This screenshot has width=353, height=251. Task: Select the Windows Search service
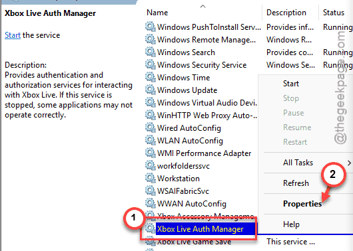(x=186, y=52)
